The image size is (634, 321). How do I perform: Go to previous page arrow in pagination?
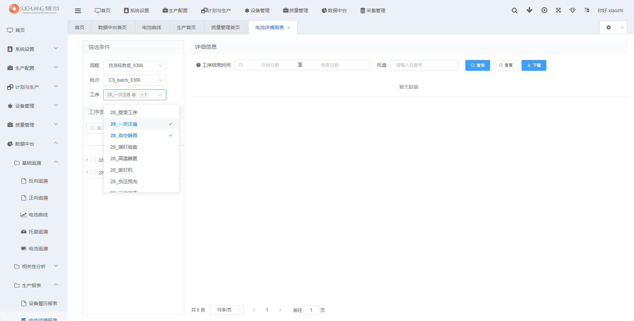tap(254, 310)
